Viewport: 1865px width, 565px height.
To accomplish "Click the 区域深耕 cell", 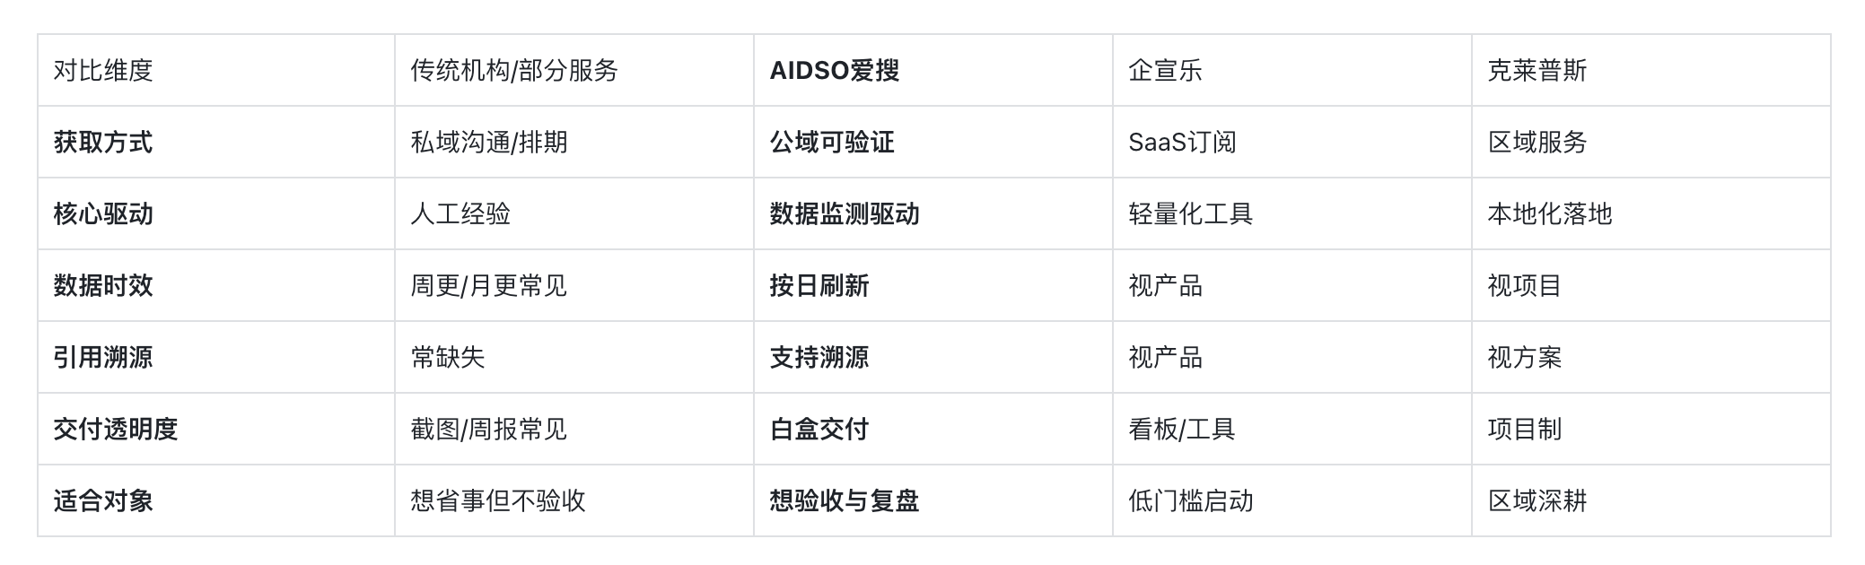I will click(1651, 500).
